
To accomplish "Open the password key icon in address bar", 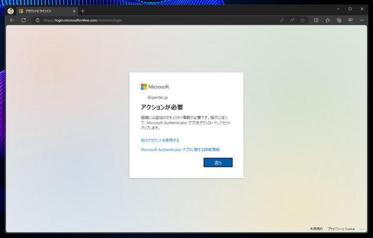I will [x=282, y=20].
